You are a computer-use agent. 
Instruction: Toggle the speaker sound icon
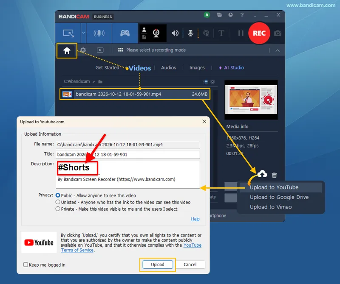[175, 33]
